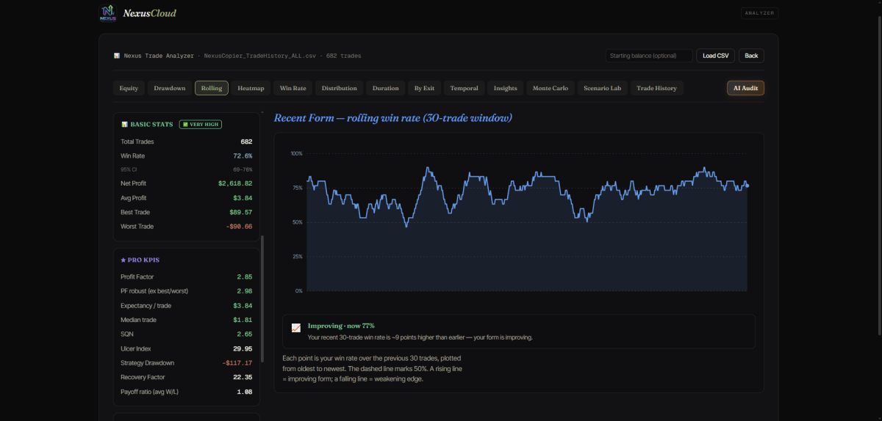882x421 pixels.
Task: Click the Win Rate value 72.6%
Action: (243, 155)
